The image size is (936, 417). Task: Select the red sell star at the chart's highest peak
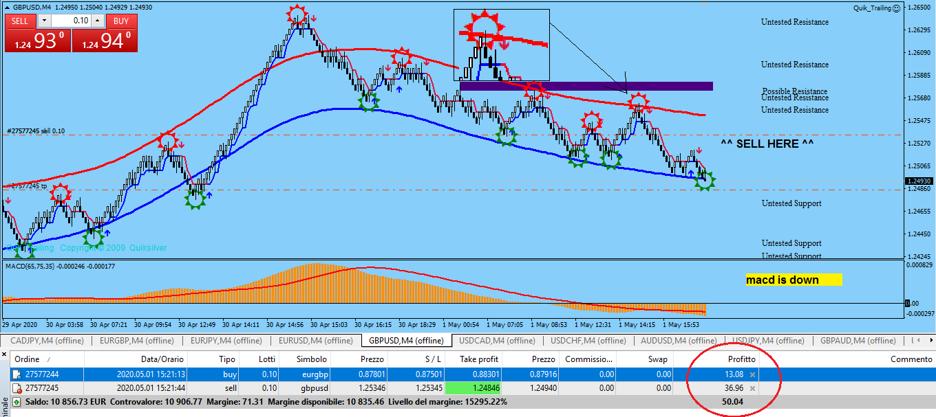[x=297, y=12]
